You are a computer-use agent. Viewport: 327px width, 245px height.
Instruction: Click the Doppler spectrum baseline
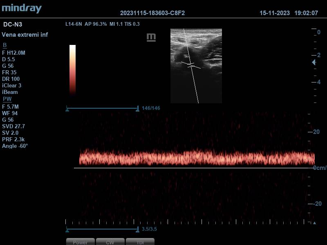[192, 168]
